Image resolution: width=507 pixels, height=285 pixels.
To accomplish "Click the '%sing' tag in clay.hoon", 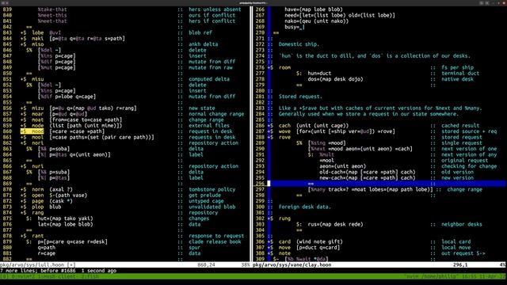I will [318, 143].
